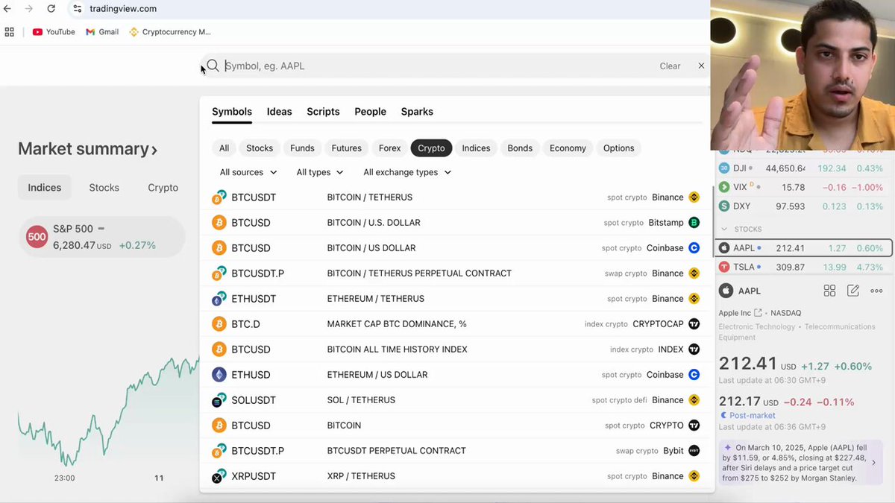This screenshot has width=895, height=503.
Task: Click the browser back arrow
Action: point(7,9)
